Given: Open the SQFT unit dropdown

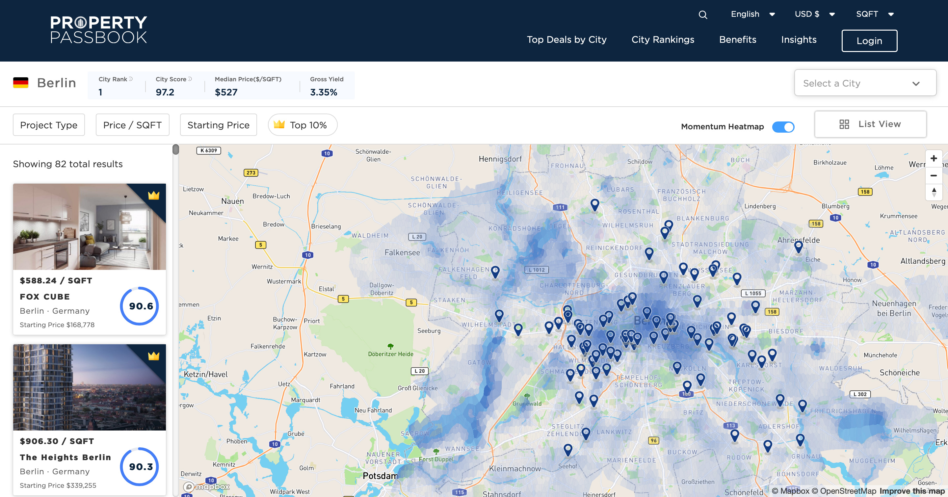Looking at the screenshot, I should tap(874, 14).
